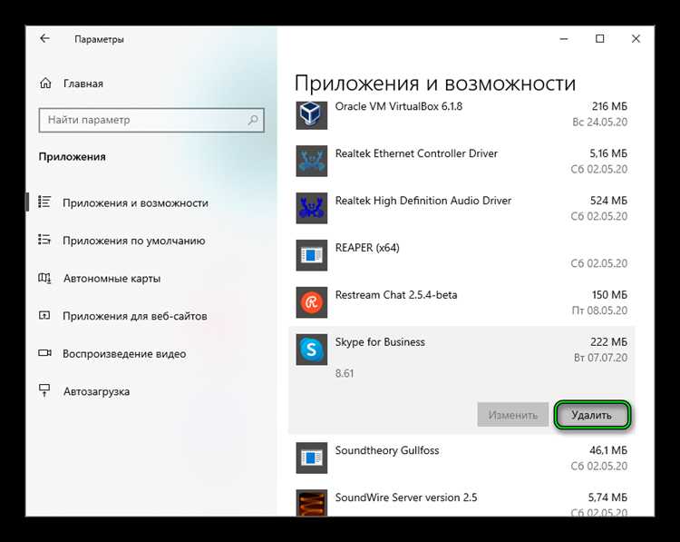Screen dimensions: 680x542
Task: Click the 46,1 МБ size value
Action: [608, 450]
